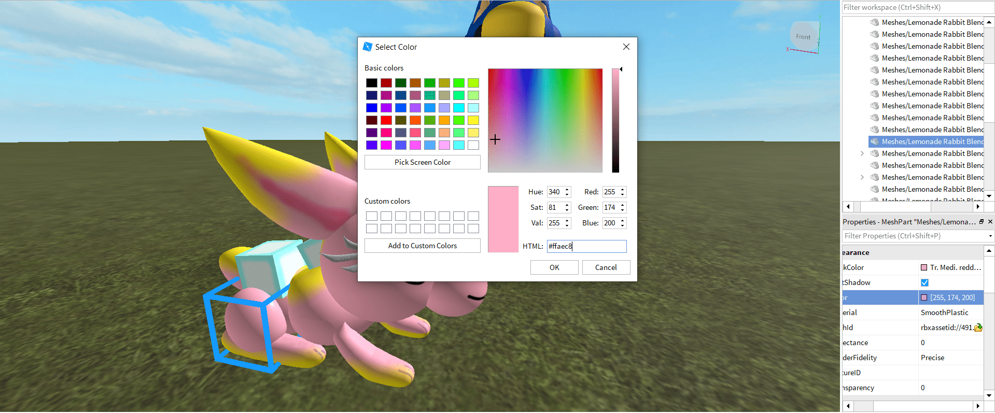Click the Properties scroll-left arrow
995x413 pixels.
click(848, 406)
